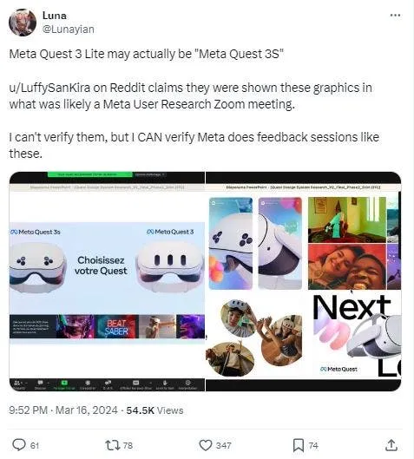The image size is (414, 459).
Task: Click the Beat Saber thumbnail in the image
Action: pyautogui.click(x=117, y=327)
